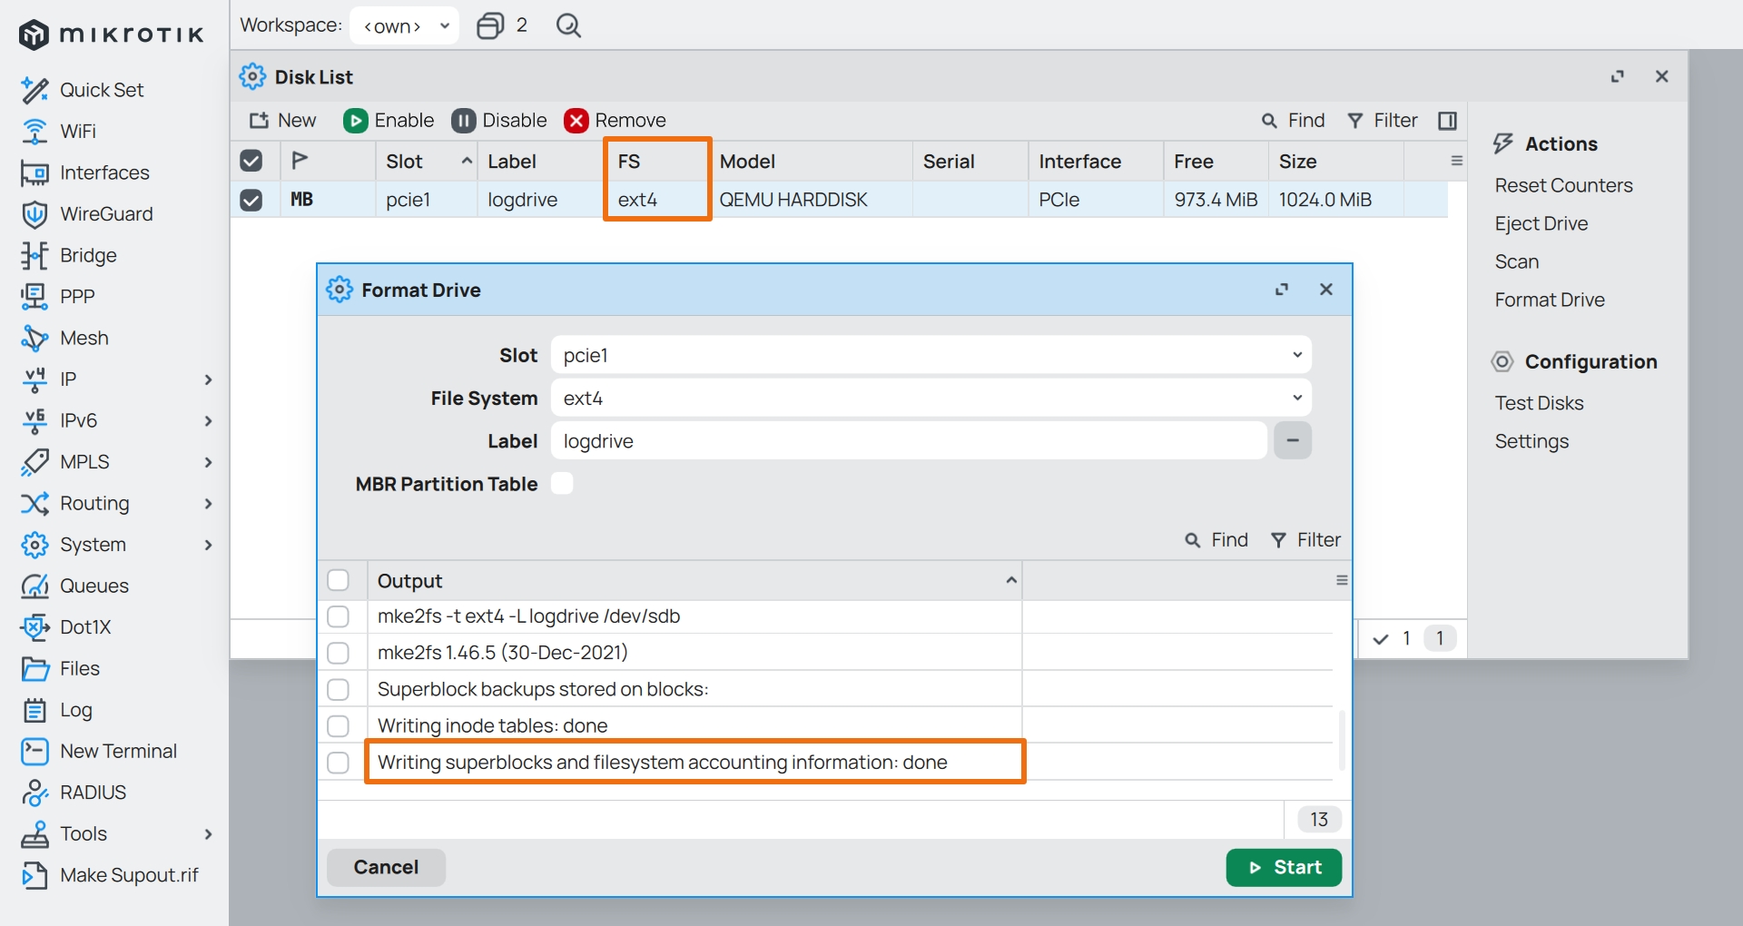Screen dimensions: 1743x926
Task: Check the 'mke2fs -t ext4' output row
Action: [x=338, y=616]
